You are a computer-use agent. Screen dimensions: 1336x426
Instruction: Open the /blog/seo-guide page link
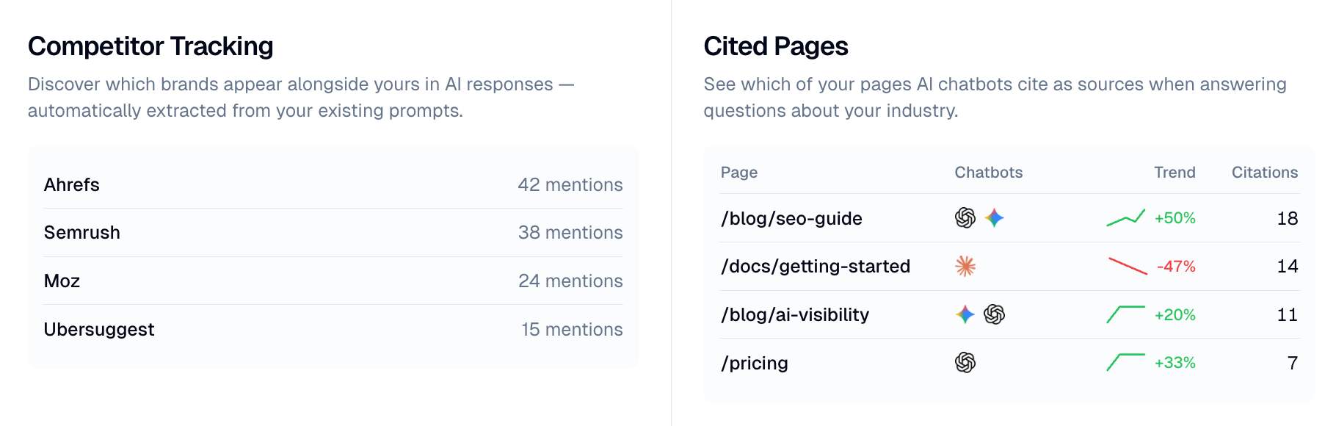click(x=791, y=218)
